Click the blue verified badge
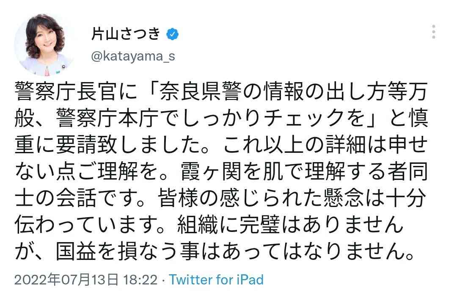This screenshot has width=457, height=298. (x=171, y=35)
